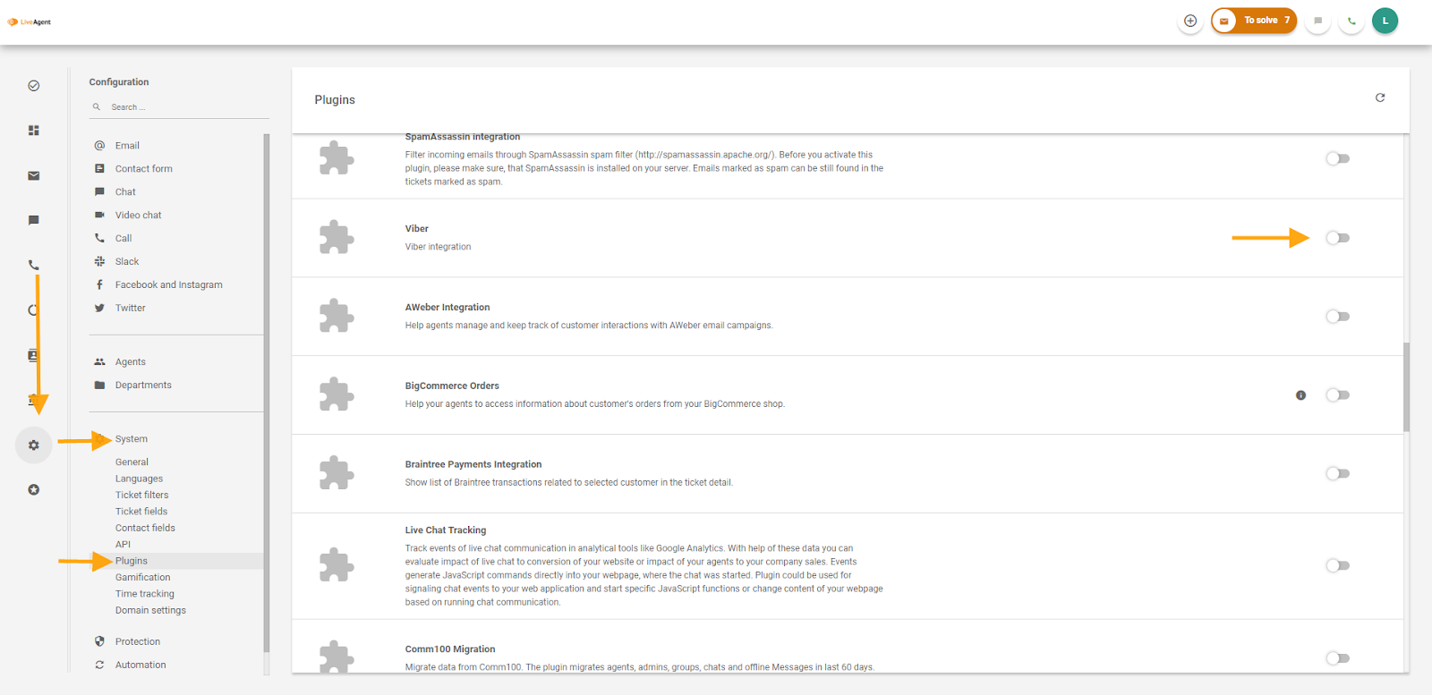Open the user profile avatar L
Screen dimensions: 1432x695
coord(1385,21)
